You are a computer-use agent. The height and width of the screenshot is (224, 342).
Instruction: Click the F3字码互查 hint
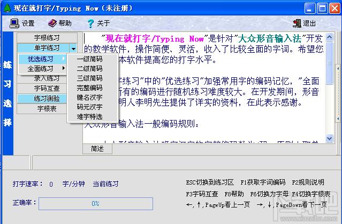tap(202, 194)
